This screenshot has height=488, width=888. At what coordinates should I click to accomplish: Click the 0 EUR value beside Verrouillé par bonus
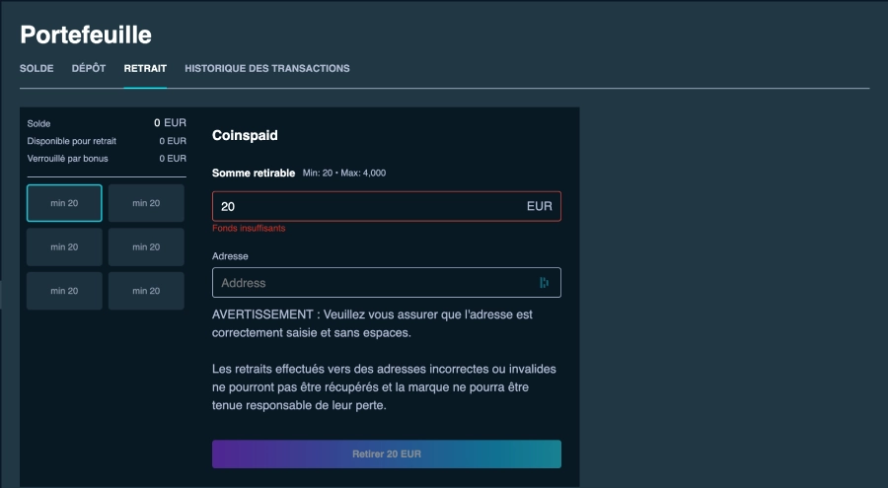[x=173, y=159]
